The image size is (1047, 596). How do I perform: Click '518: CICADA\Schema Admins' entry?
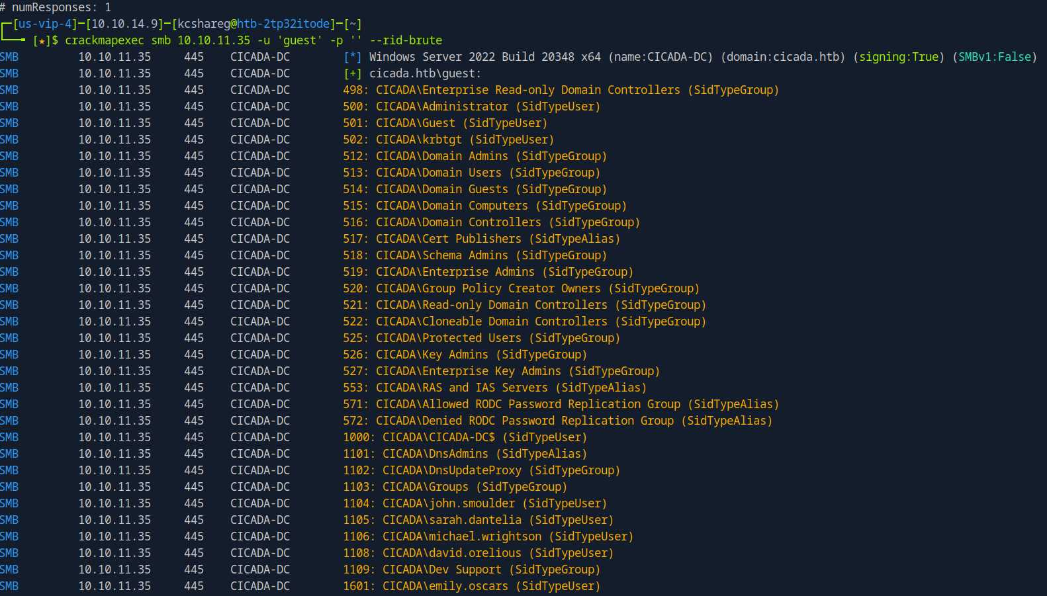(x=475, y=255)
